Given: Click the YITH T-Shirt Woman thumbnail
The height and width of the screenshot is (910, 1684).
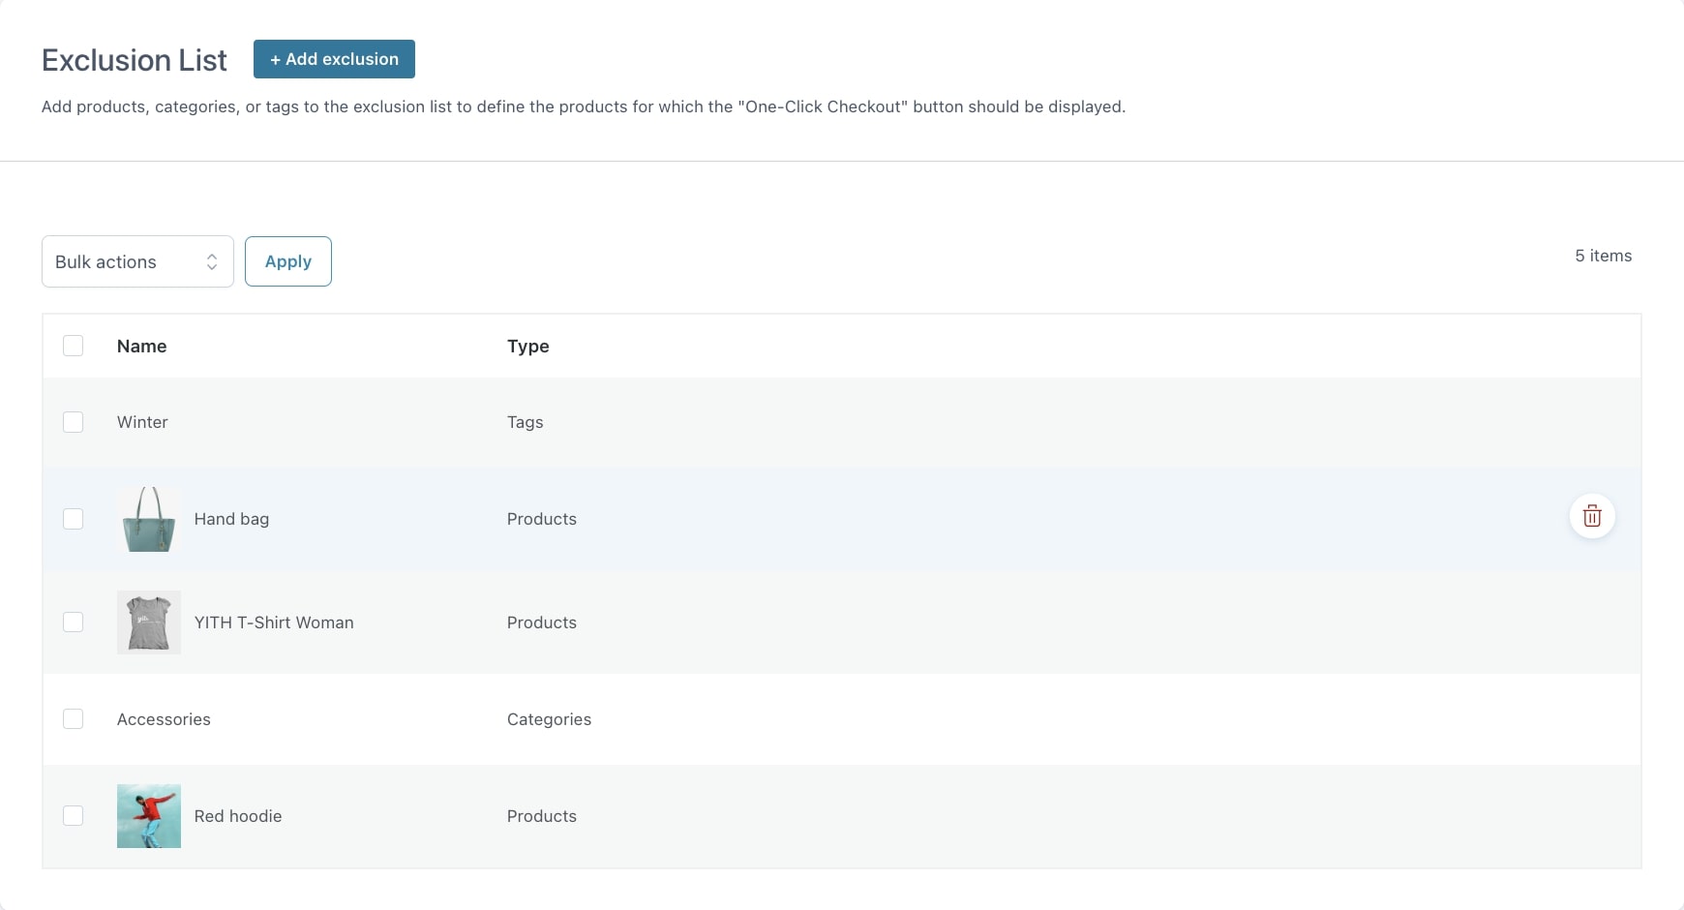Looking at the screenshot, I should [x=149, y=622].
